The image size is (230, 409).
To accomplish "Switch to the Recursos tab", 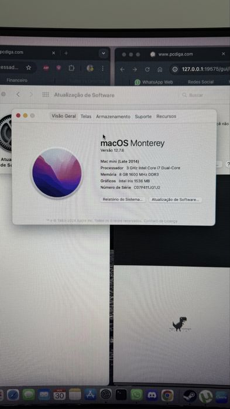I will pos(166,117).
